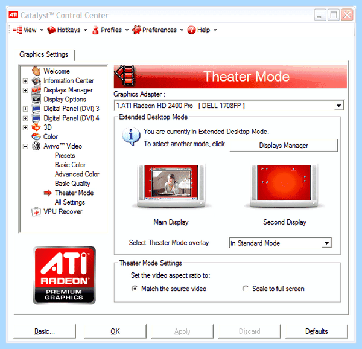Open the Help menu

click(202, 30)
